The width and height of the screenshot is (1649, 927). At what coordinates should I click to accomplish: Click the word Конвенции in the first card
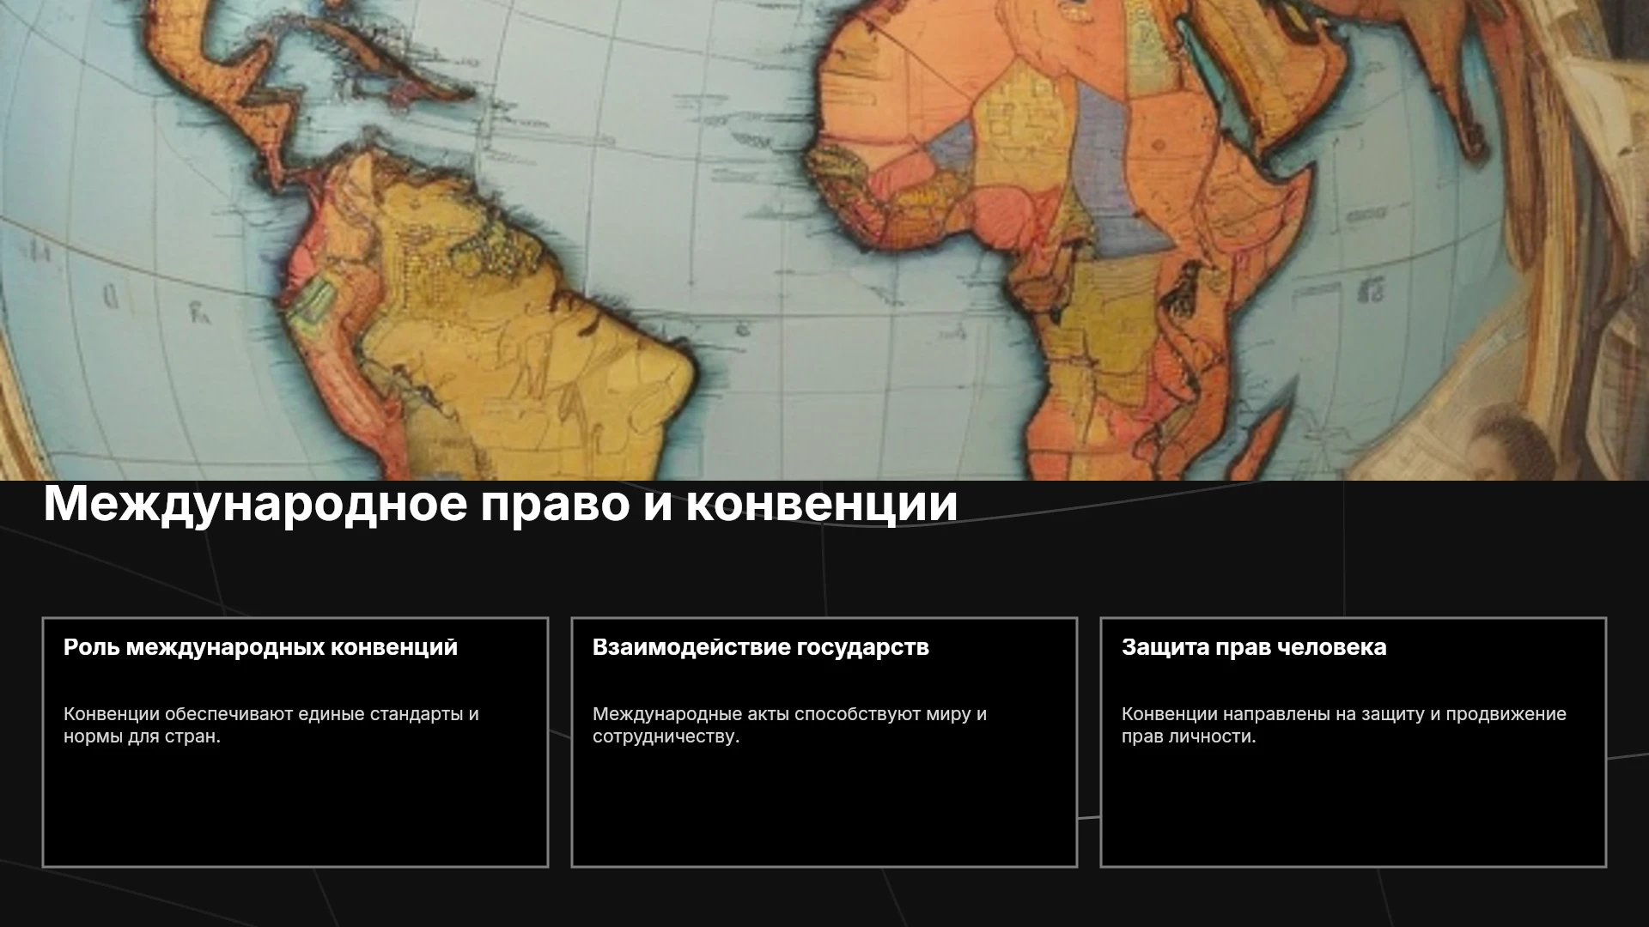112,714
